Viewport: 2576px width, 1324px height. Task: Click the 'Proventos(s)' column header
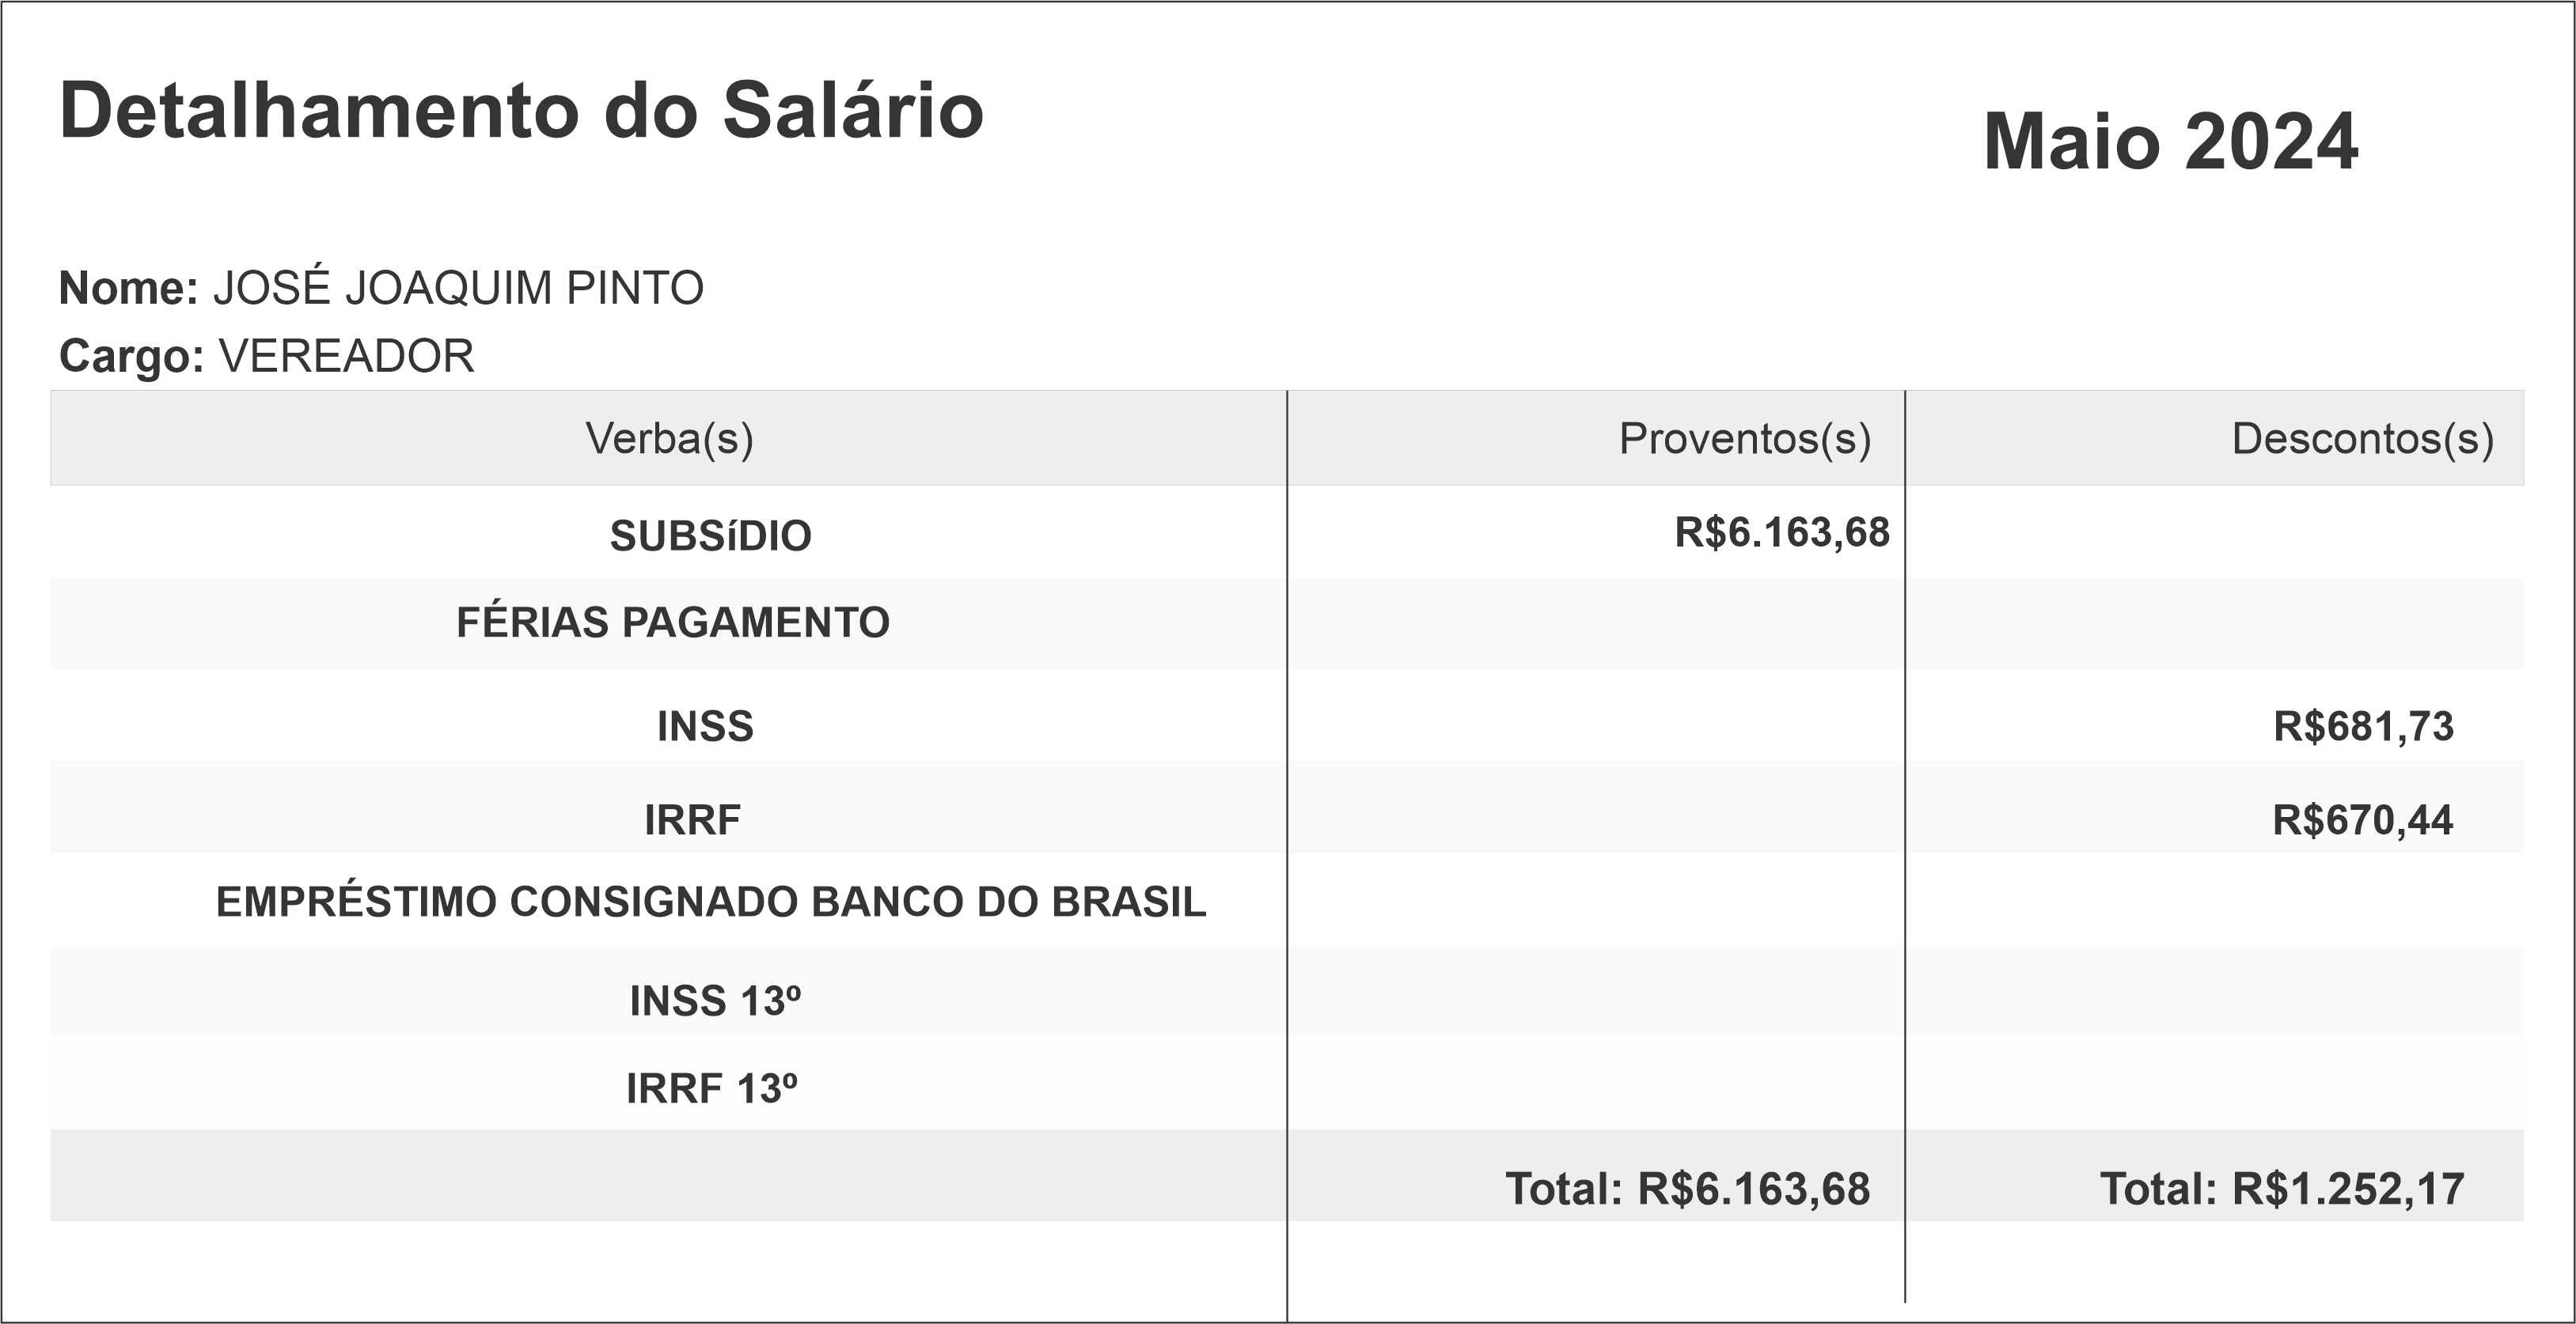point(1744,439)
